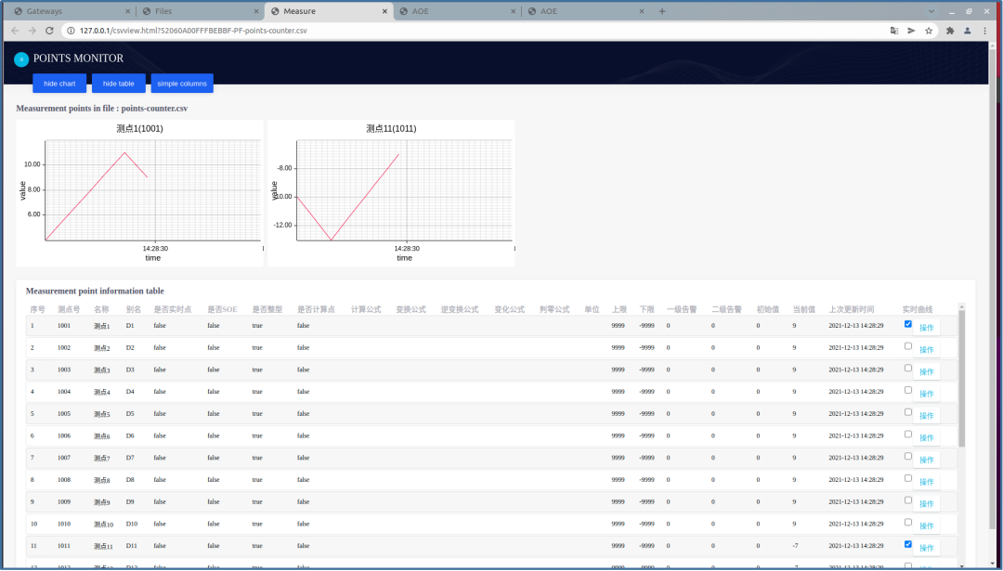The height and width of the screenshot is (571, 1003).
Task: Click the 当前值 column header
Action: (803, 309)
